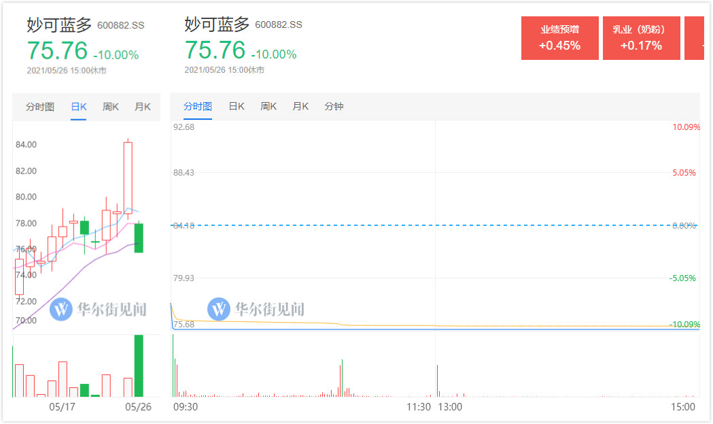Click right 妙可蓝多 stock title
Viewport: 713px width, 424px height.
[x=217, y=24]
